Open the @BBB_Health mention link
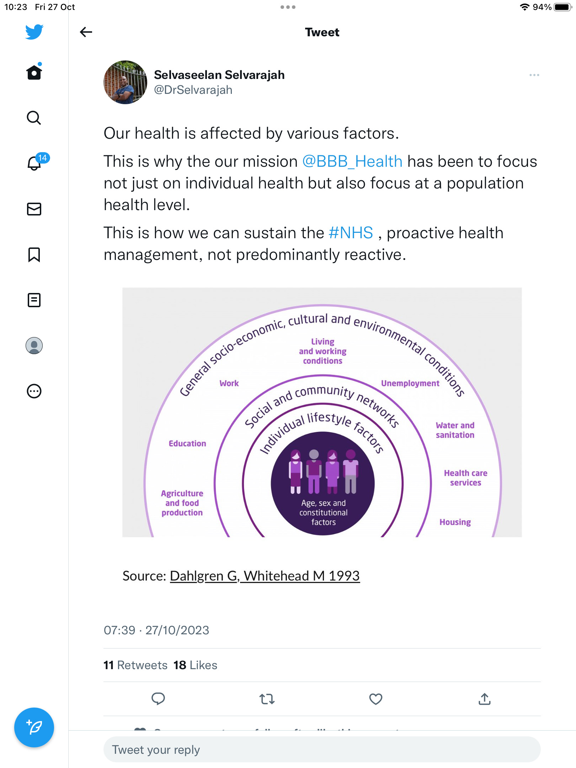Viewport: 576px width, 768px height. coord(352,161)
